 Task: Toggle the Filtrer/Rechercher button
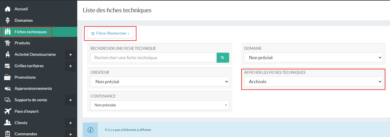(110, 33)
